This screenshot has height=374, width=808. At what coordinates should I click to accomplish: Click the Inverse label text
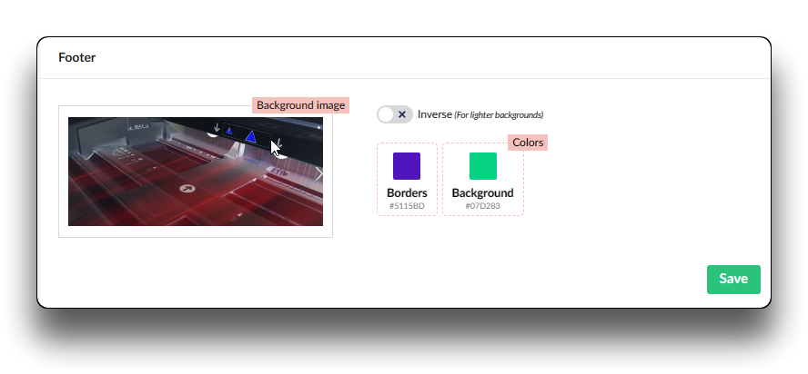click(x=434, y=114)
